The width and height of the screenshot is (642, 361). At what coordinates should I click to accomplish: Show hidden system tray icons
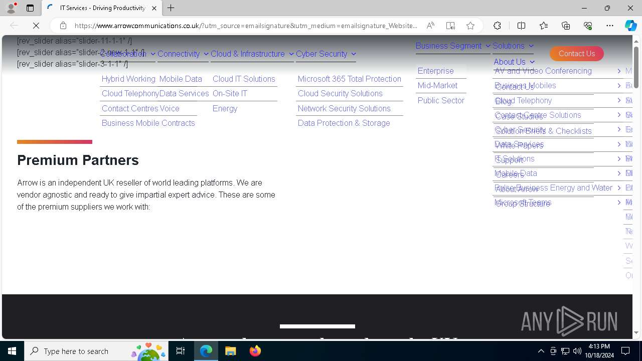(x=541, y=351)
